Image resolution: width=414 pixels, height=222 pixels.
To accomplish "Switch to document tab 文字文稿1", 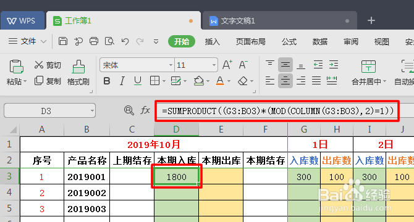I will pos(279,20).
